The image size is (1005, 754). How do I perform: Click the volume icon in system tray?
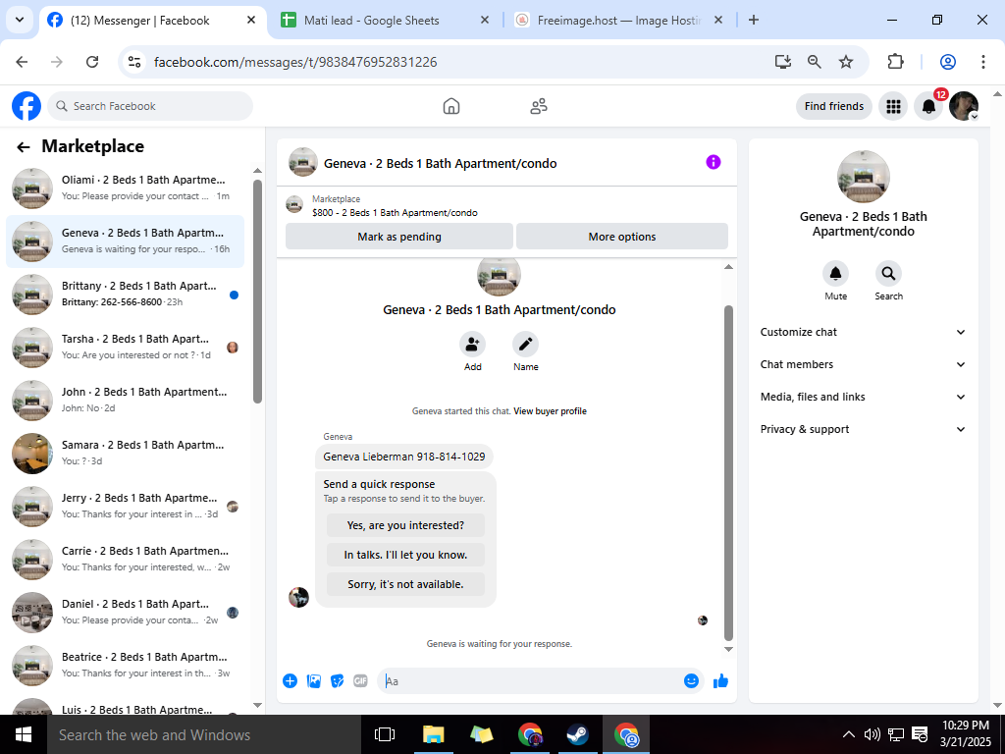tap(872, 734)
